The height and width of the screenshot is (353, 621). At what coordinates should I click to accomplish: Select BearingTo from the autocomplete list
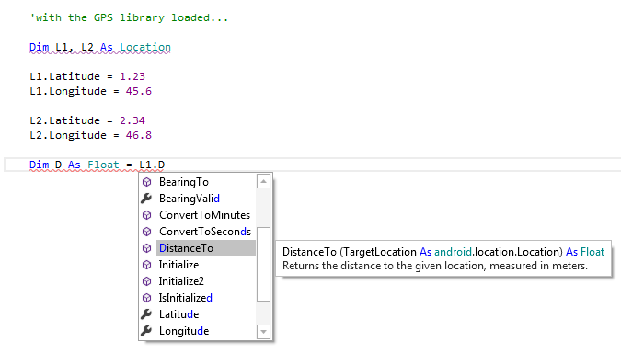(x=184, y=182)
